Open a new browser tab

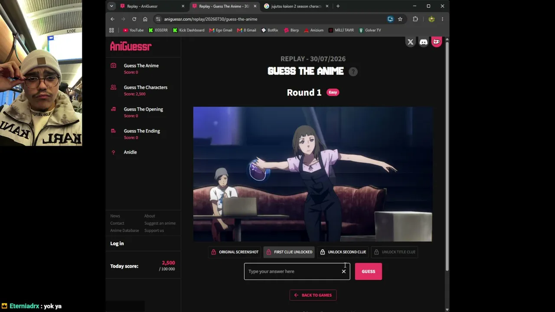coord(338,6)
